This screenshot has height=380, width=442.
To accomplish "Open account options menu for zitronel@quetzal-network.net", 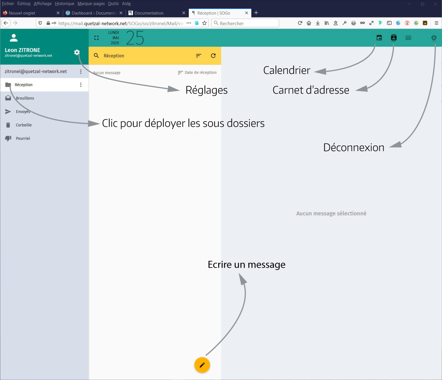I will 81,72.
